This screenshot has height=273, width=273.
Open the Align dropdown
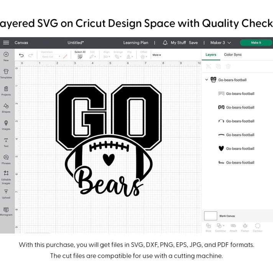(107, 57)
